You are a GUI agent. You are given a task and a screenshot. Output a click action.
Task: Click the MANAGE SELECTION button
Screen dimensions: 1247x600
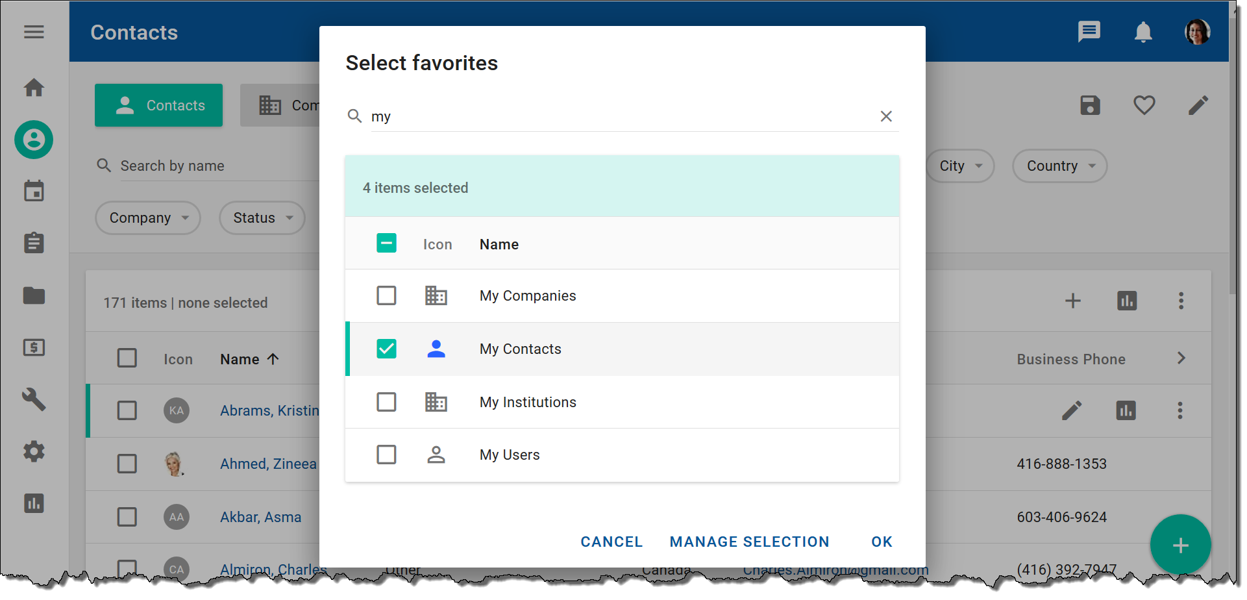coord(749,542)
